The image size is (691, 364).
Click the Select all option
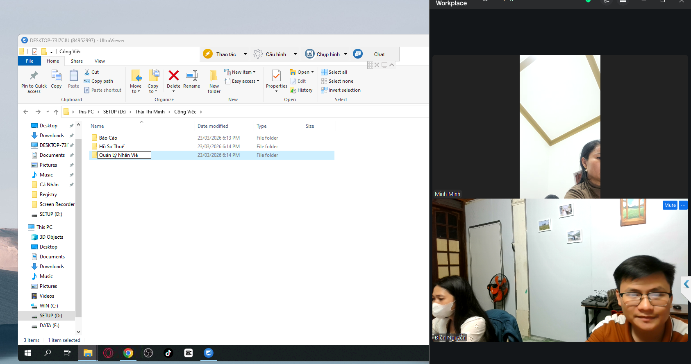click(337, 72)
